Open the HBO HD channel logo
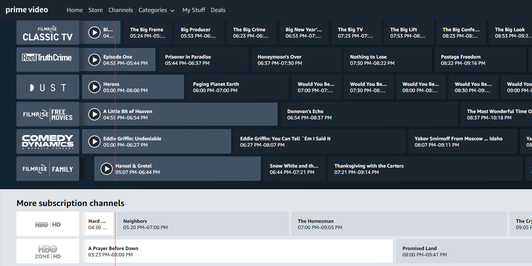The width and height of the screenshot is (532, 266). tap(48, 224)
